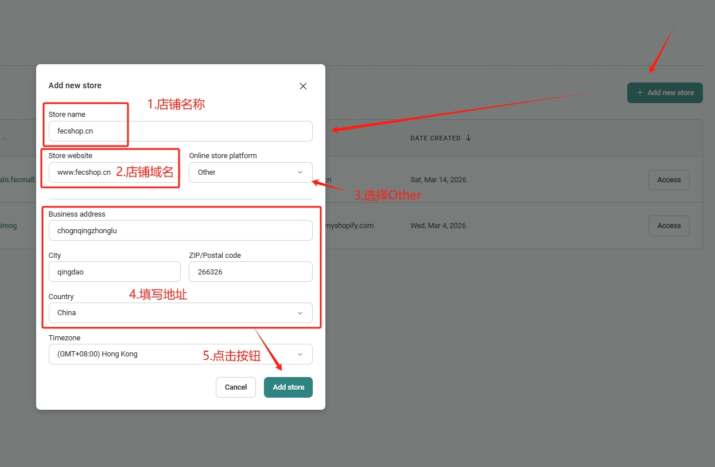Click Access for the Mar 14, 2026 store

(669, 180)
